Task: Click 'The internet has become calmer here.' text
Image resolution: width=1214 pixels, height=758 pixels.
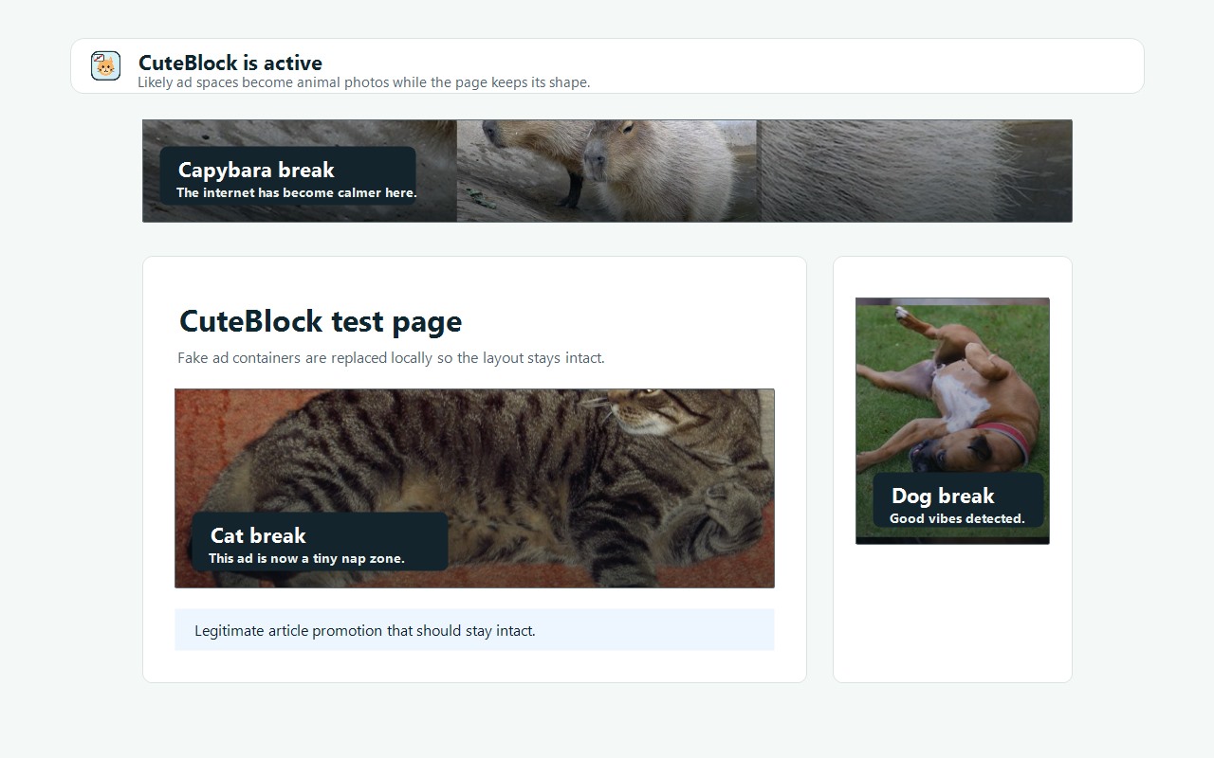Action: (296, 192)
